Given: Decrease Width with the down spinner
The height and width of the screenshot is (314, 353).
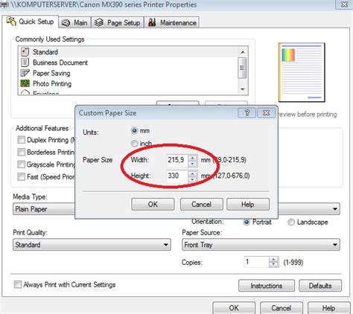Looking at the screenshot, I should pyautogui.click(x=193, y=164).
